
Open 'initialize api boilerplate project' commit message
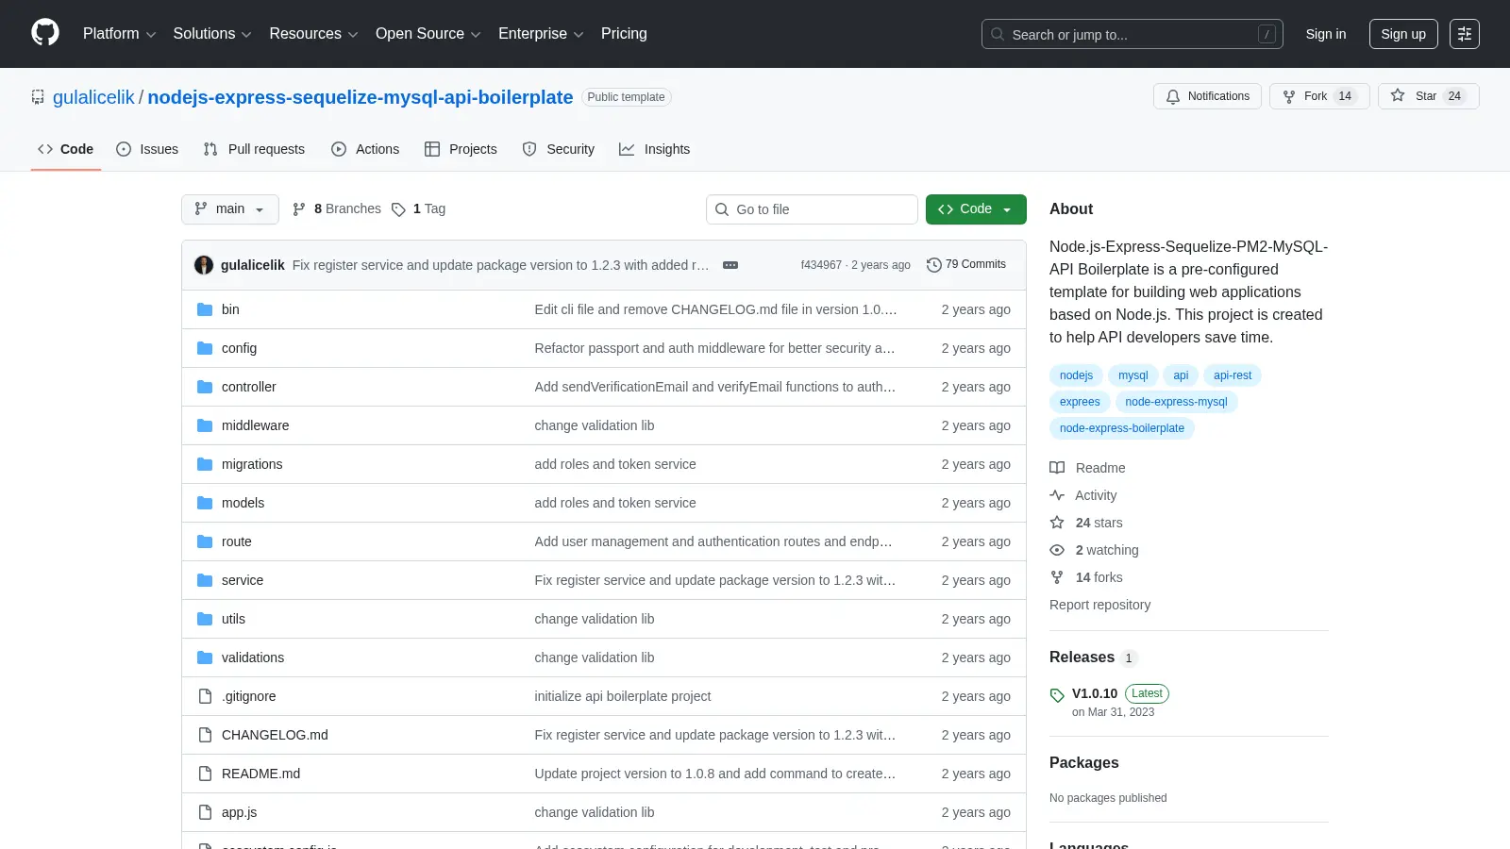point(623,696)
